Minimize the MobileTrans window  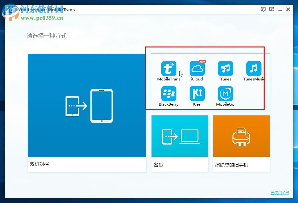tap(280, 9)
